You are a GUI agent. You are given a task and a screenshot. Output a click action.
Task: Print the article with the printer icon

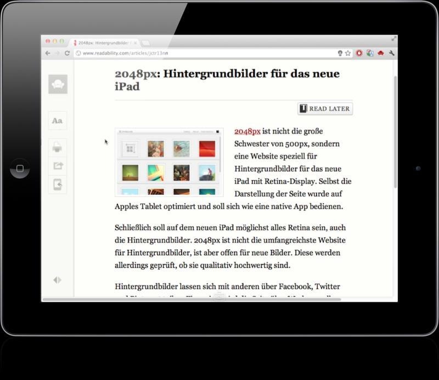(58, 147)
